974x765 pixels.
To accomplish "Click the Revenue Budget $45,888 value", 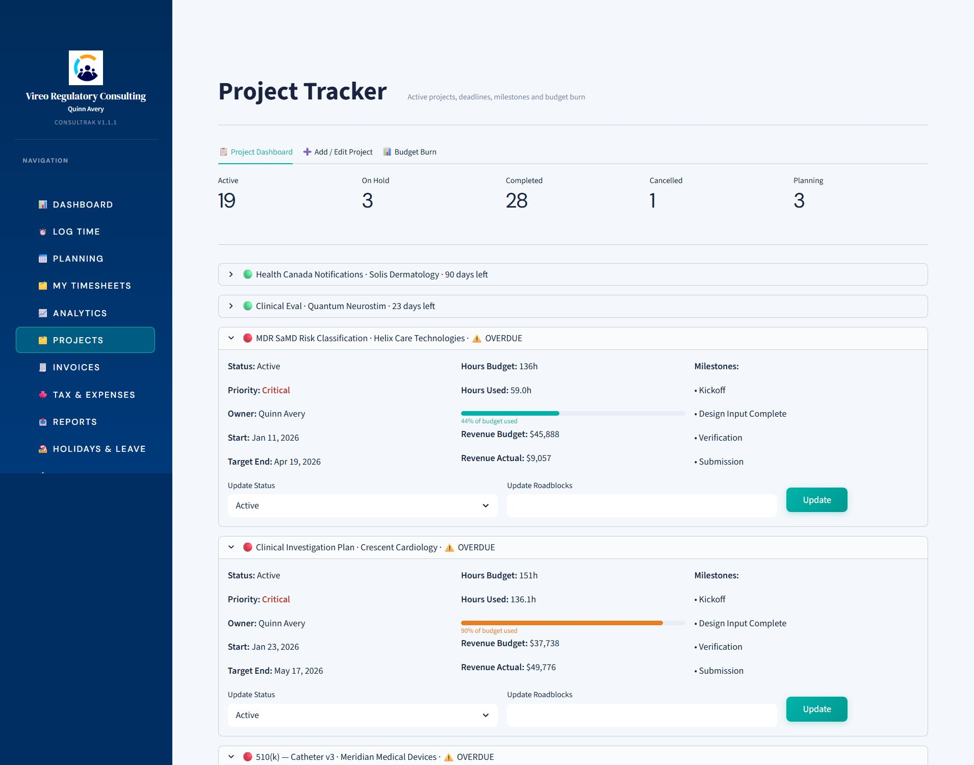I will (544, 434).
